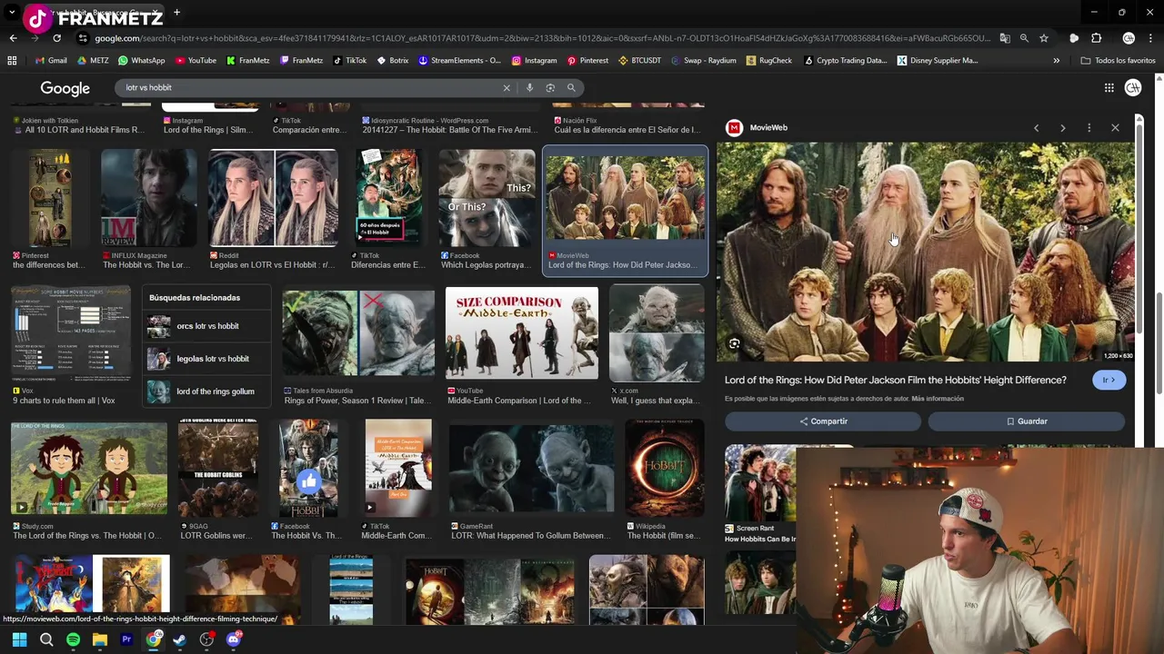
Task: Click the address bar URL
Action: (541, 38)
